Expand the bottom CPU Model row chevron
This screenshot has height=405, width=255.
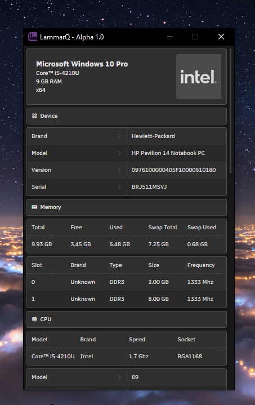tap(119, 377)
